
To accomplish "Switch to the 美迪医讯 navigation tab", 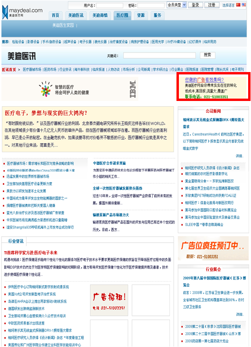I will (76, 15).
